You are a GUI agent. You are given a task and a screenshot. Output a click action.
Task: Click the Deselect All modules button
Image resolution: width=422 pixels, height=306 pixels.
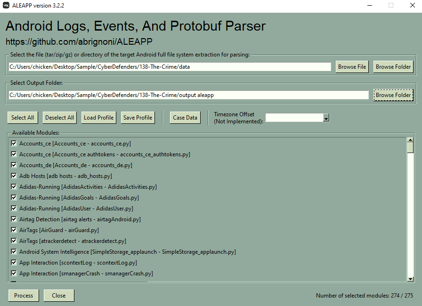[59, 118]
